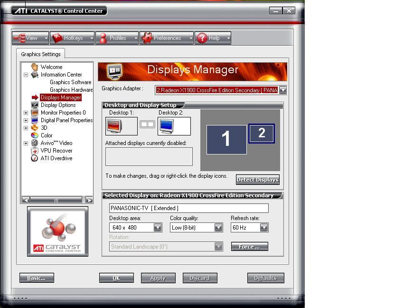The width and height of the screenshot is (404, 308).
Task: Open the Hotkeys menu
Action: tap(72, 38)
